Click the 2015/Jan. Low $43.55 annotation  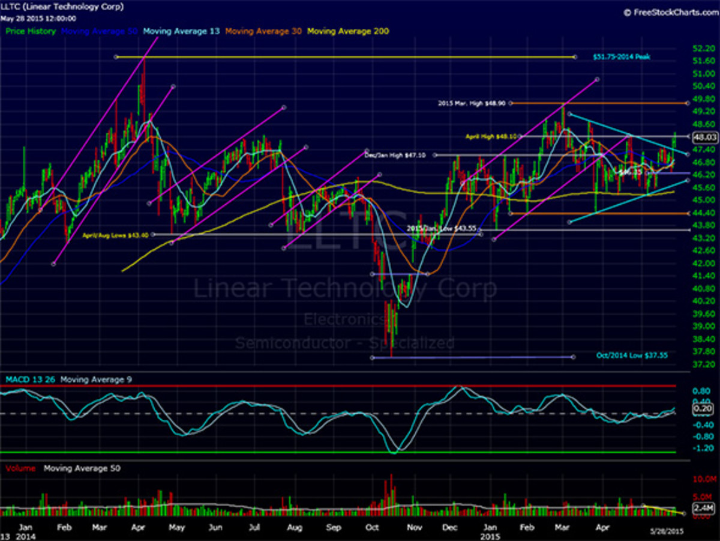442,229
